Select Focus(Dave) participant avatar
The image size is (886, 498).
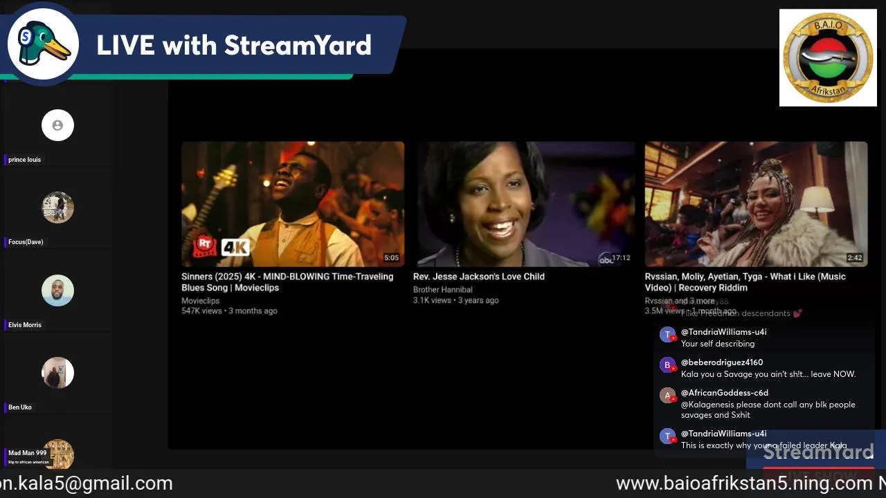[57, 207]
